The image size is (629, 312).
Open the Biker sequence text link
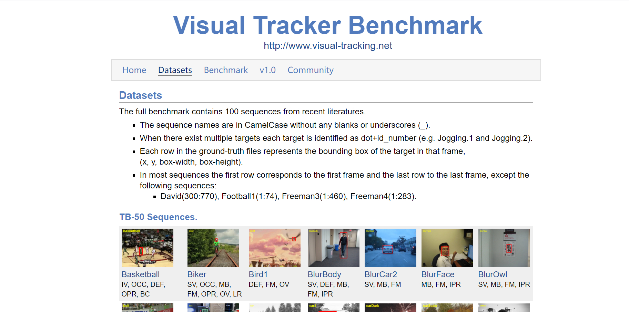coord(197,274)
